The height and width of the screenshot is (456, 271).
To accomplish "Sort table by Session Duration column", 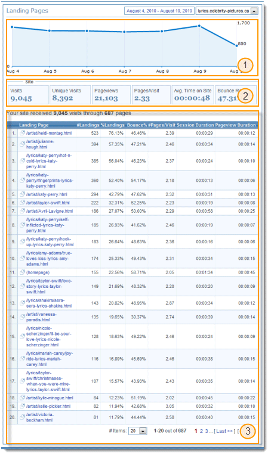I will click(195, 125).
